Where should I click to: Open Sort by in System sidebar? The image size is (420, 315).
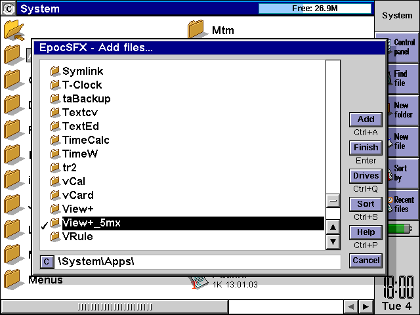(x=404, y=173)
